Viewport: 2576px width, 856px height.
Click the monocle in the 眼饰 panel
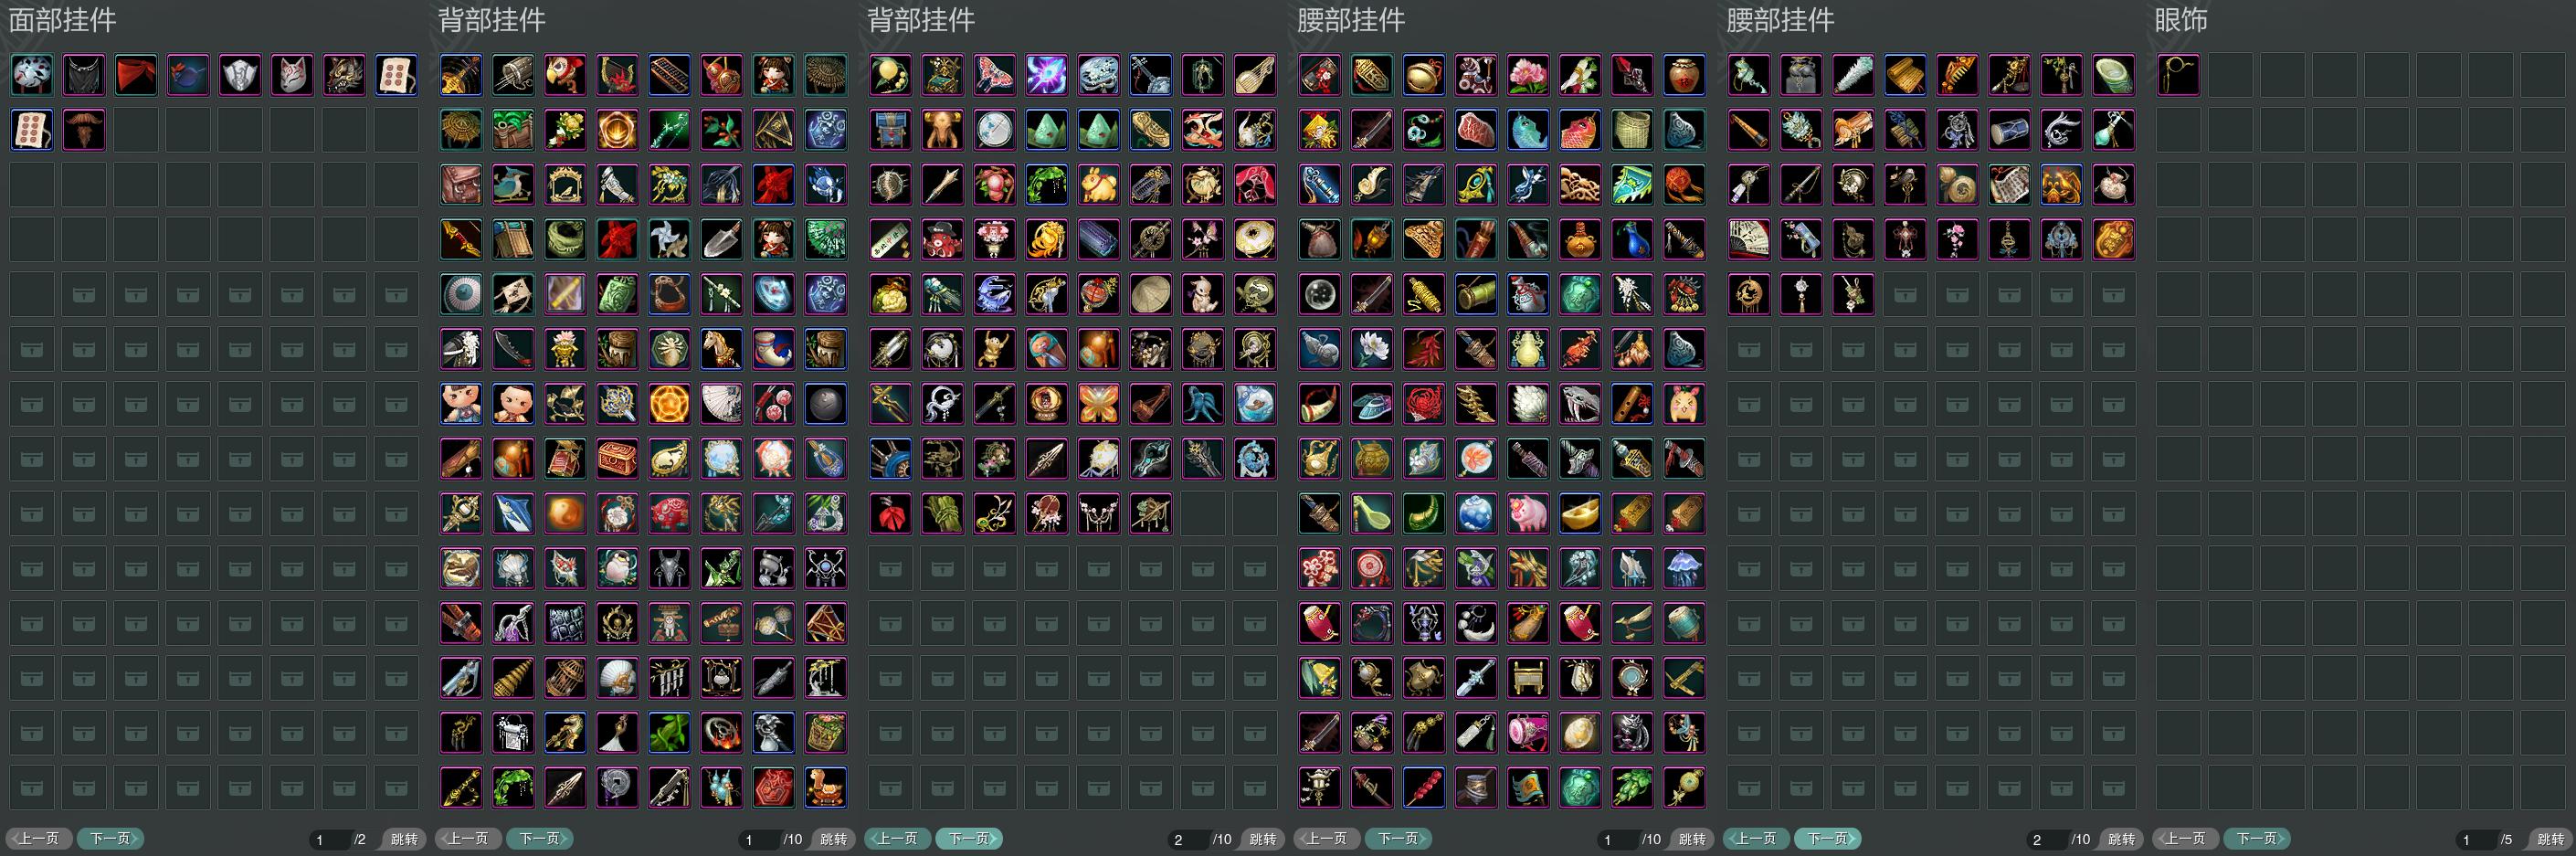click(2178, 75)
